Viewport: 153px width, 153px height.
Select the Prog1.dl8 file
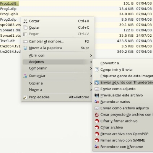[8, 3]
